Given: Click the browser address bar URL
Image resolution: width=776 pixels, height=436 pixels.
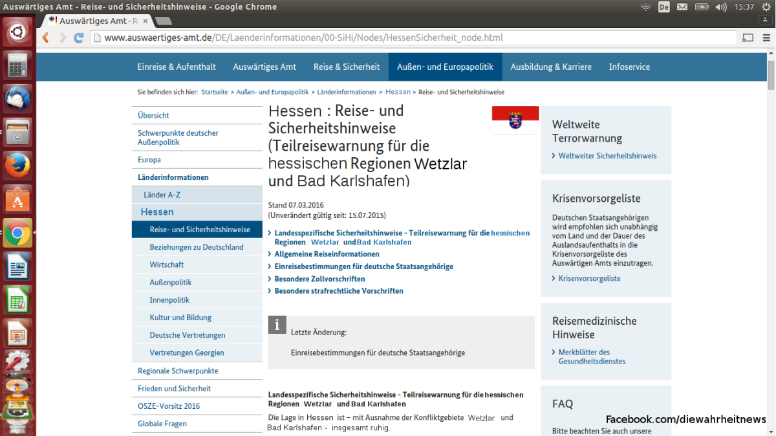Looking at the screenshot, I should (303, 38).
